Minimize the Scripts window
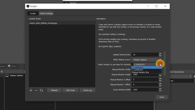This screenshot has height=110, width=195. (x=148, y=6)
